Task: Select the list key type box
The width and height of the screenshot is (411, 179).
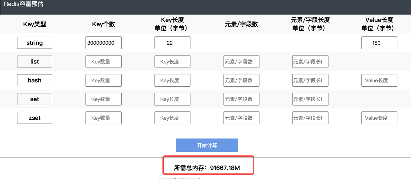Action: coord(35,62)
